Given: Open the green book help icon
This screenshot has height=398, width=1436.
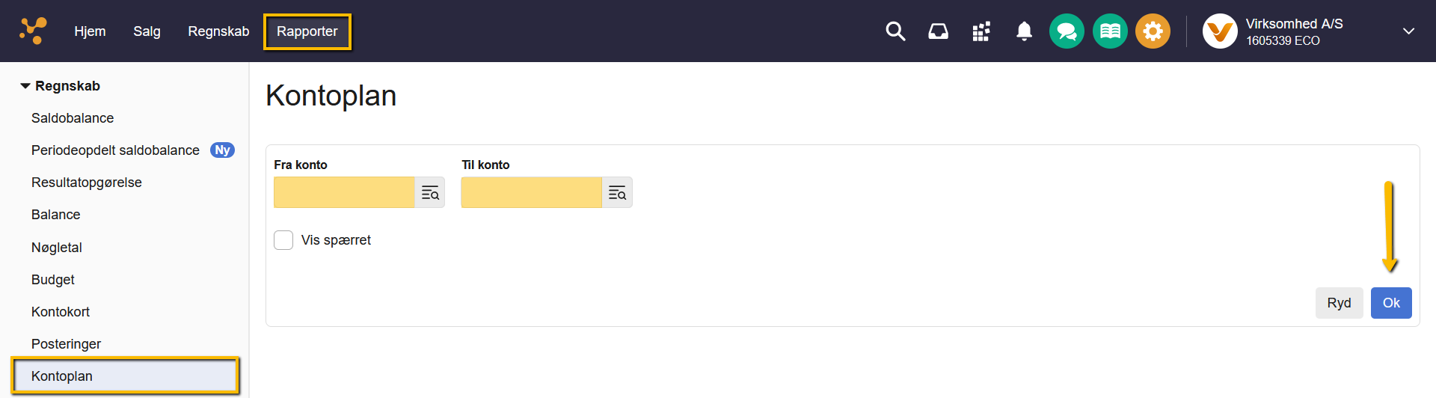Looking at the screenshot, I should (x=1110, y=31).
